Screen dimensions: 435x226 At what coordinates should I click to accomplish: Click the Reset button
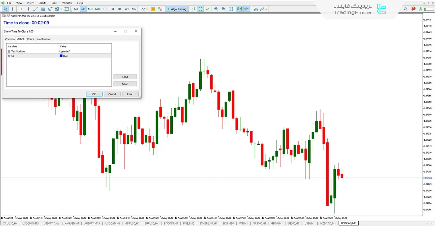click(x=130, y=94)
